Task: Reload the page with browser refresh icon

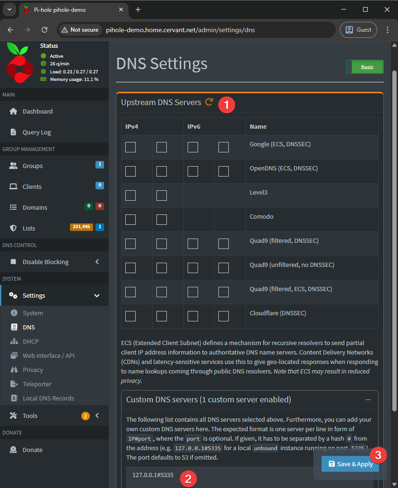Action: [x=44, y=30]
